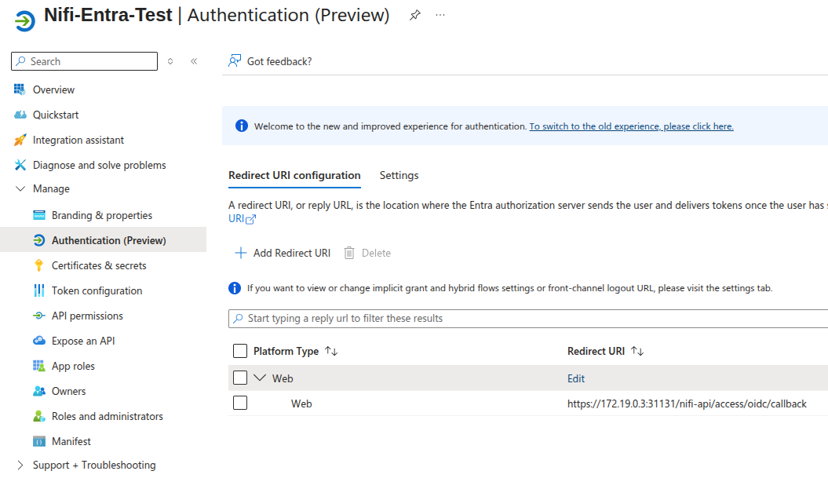The height and width of the screenshot is (482, 828).
Task: Open App roles page
Action: (x=73, y=366)
